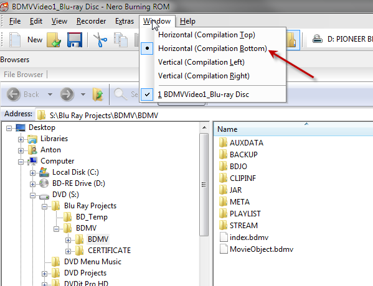Select the BDJO folder in file list
The height and width of the screenshot is (286, 373).
[x=238, y=166]
